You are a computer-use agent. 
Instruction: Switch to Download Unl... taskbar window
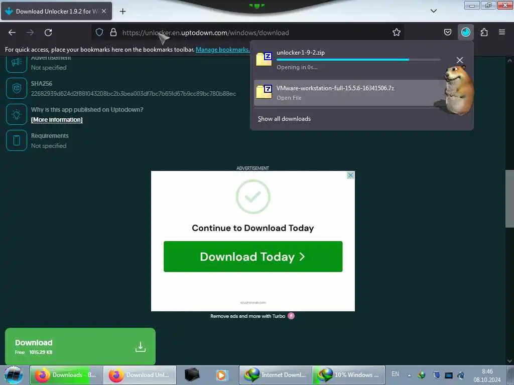point(140,375)
